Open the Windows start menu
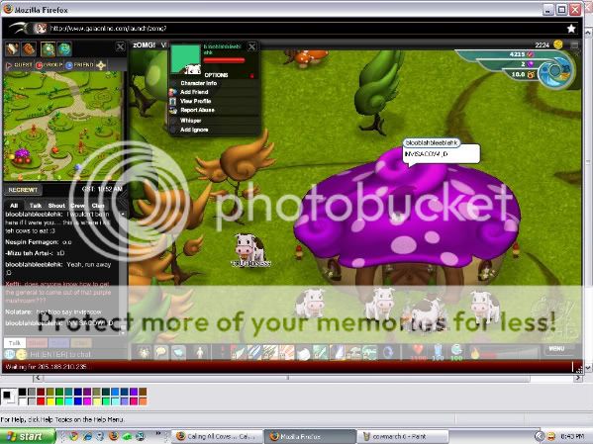 coord(28,436)
